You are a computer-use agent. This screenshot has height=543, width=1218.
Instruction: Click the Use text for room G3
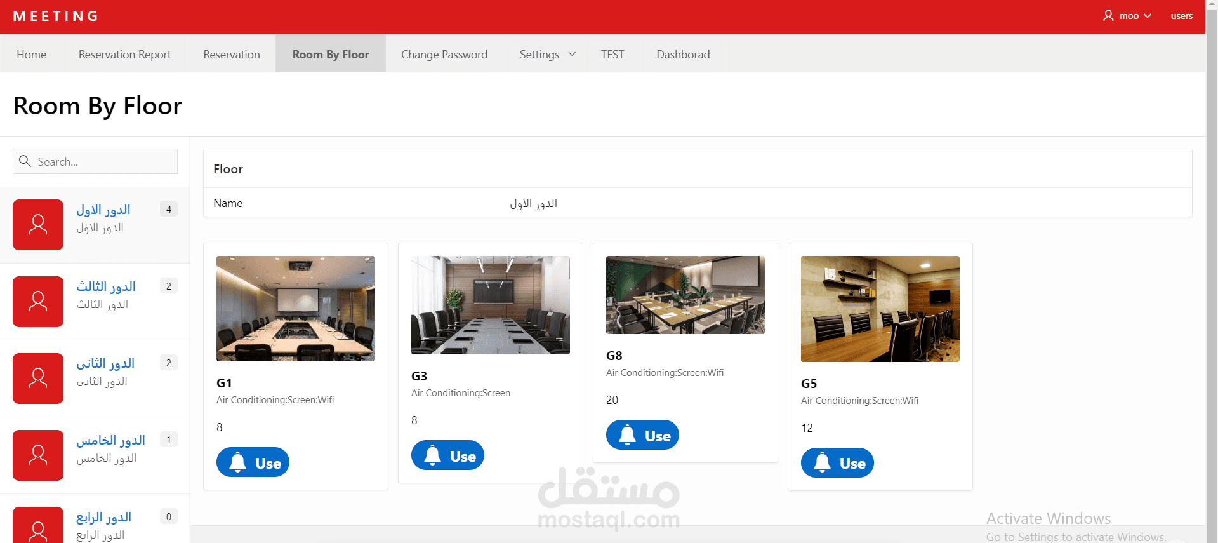[x=463, y=457]
